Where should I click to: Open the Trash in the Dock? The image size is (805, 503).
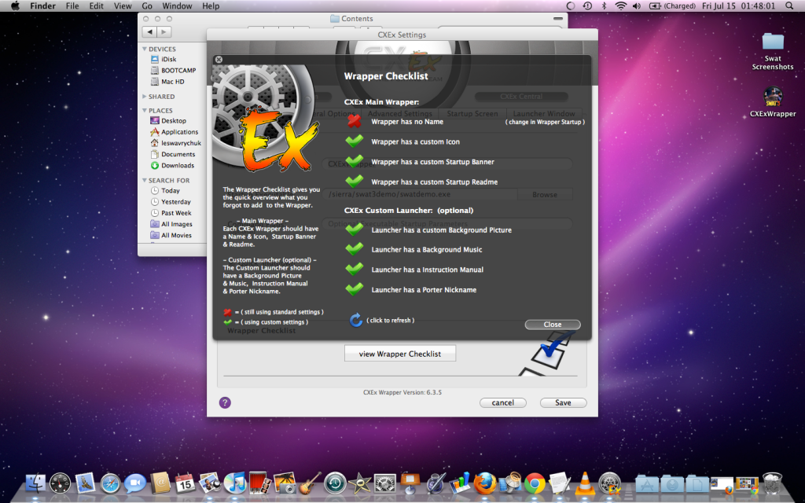coord(772,483)
